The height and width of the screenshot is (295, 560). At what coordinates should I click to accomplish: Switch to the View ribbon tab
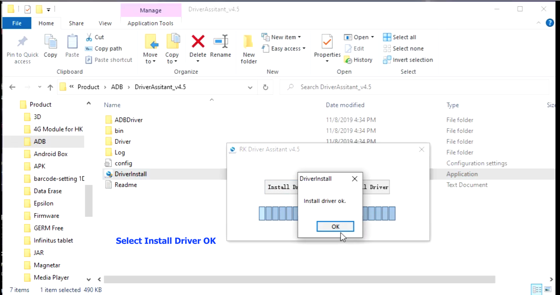point(105,23)
